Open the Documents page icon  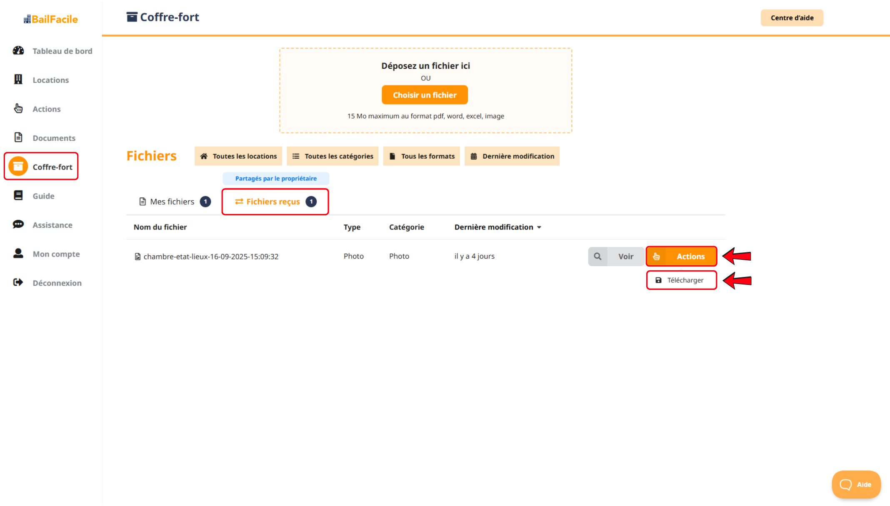pos(18,137)
